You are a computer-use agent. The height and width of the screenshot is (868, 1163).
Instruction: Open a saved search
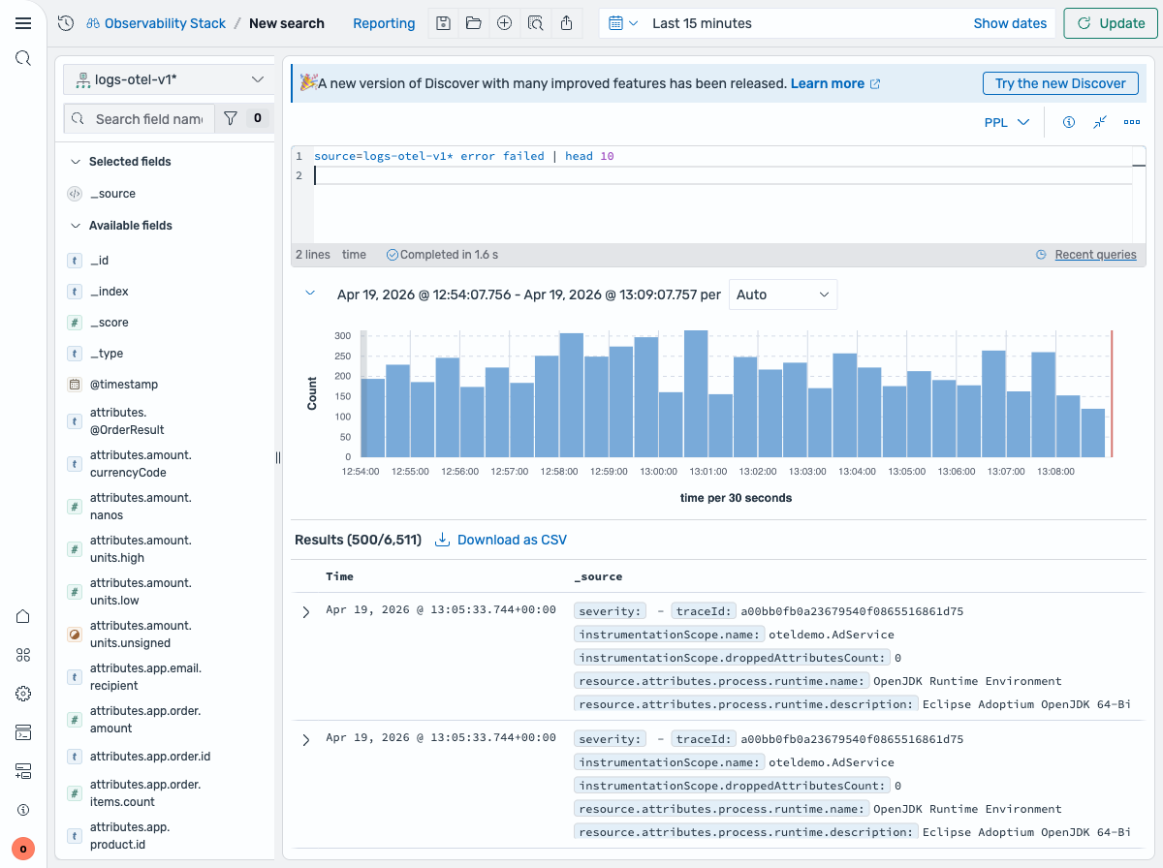pyautogui.click(x=474, y=22)
